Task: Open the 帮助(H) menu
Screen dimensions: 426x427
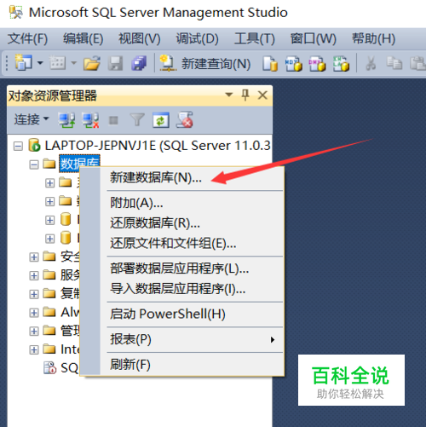Action: point(373,38)
